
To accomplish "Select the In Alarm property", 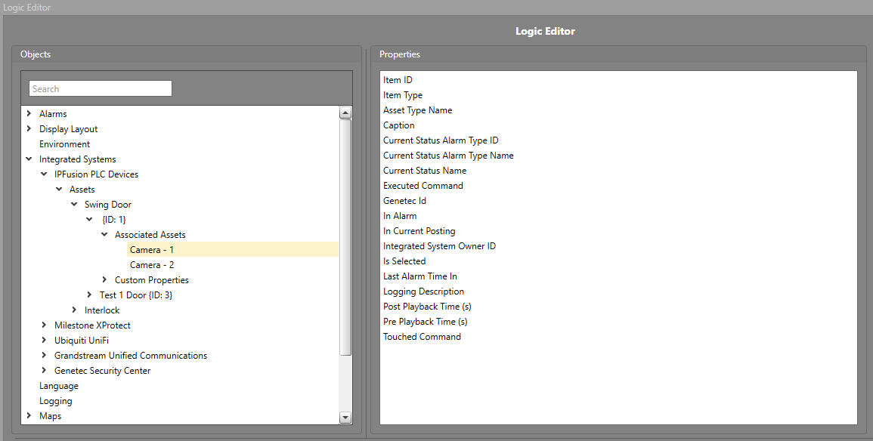I will pyautogui.click(x=400, y=216).
